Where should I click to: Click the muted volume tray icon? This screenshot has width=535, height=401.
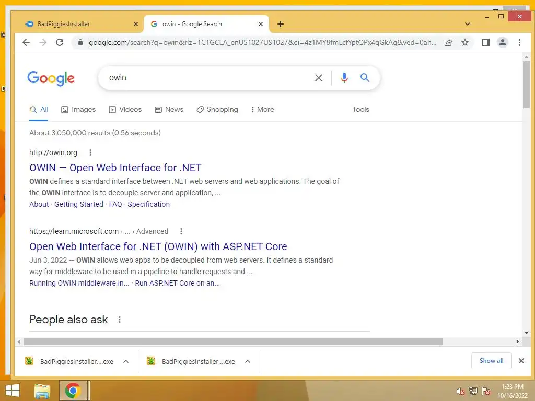click(x=460, y=391)
